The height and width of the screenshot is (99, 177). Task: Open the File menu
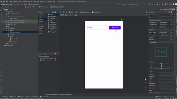click(4, 1)
